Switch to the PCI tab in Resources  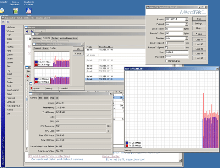tap(41, 98)
